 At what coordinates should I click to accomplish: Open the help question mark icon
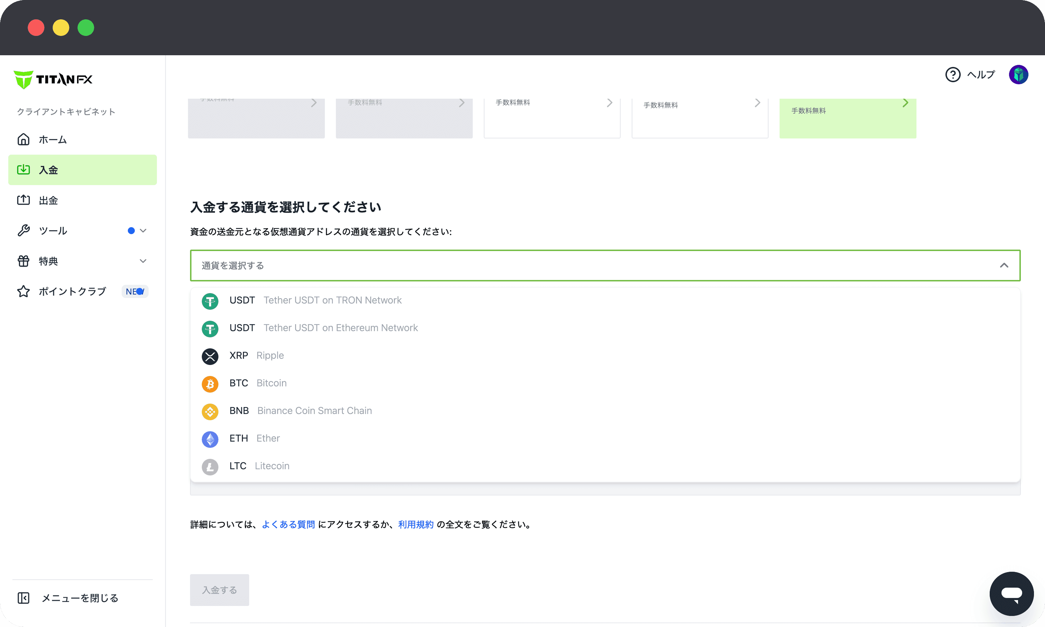click(x=952, y=75)
